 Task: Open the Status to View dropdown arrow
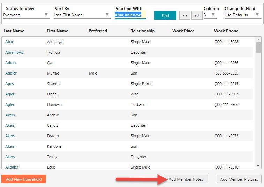46,15
